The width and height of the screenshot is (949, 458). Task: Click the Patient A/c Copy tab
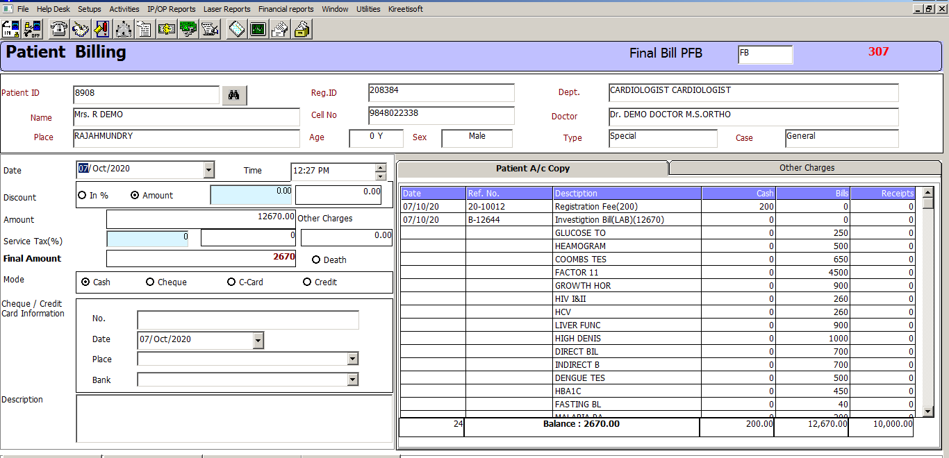[532, 169]
